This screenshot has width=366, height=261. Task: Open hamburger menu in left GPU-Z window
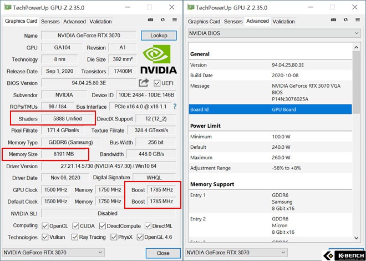pyautogui.click(x=175, y=20)
